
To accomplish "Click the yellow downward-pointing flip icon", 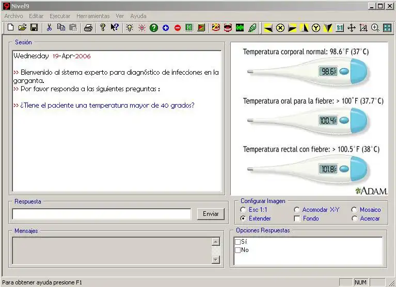I will 328,28.
